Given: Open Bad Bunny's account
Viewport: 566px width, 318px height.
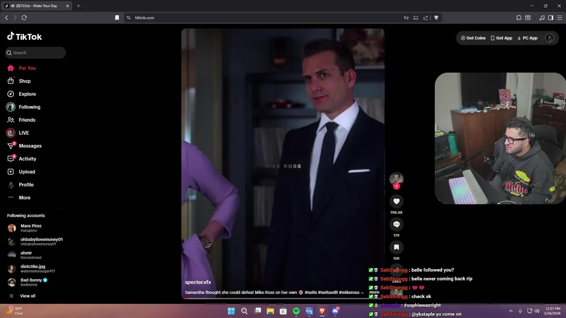Looking at the screenshot, I should 31,282.
